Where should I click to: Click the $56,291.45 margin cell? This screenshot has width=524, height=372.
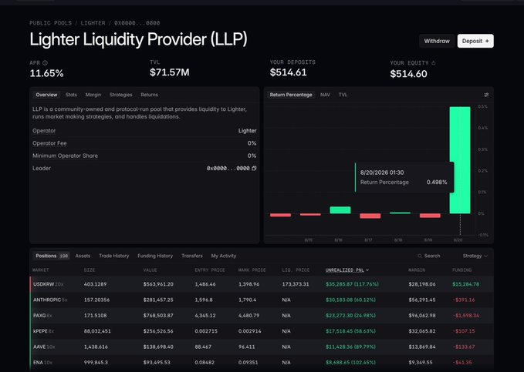[x=421, y=300]
